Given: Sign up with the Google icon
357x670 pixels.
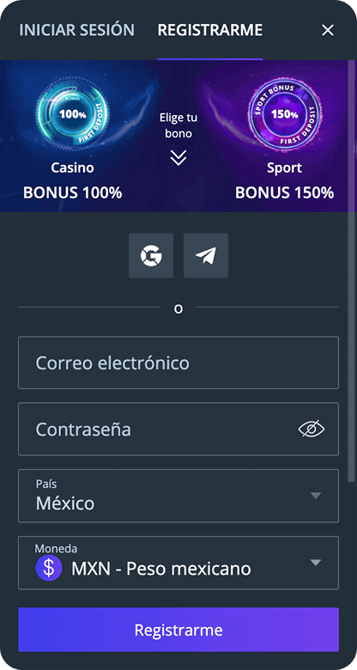Looking at the screenshot, I should 151,255.
